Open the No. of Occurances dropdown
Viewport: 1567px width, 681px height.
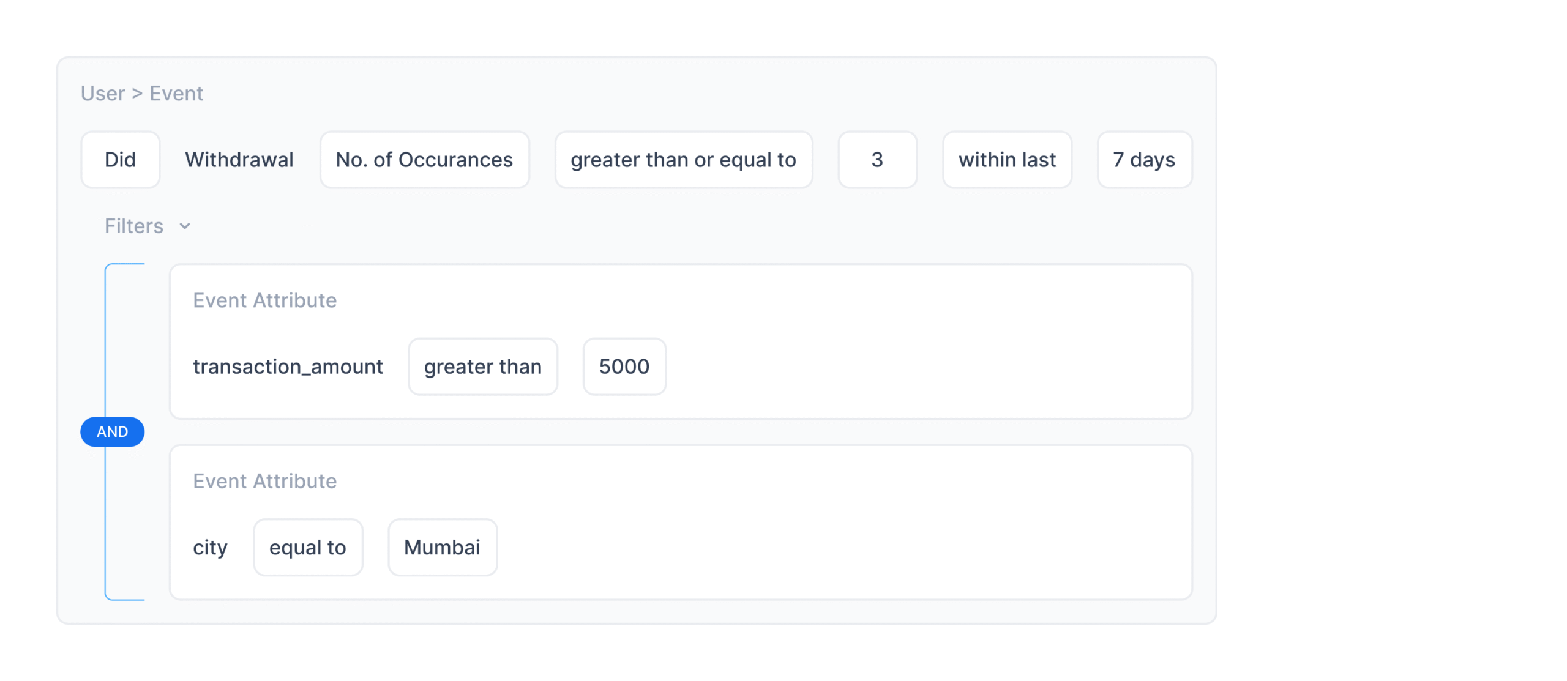pos(424,160)
